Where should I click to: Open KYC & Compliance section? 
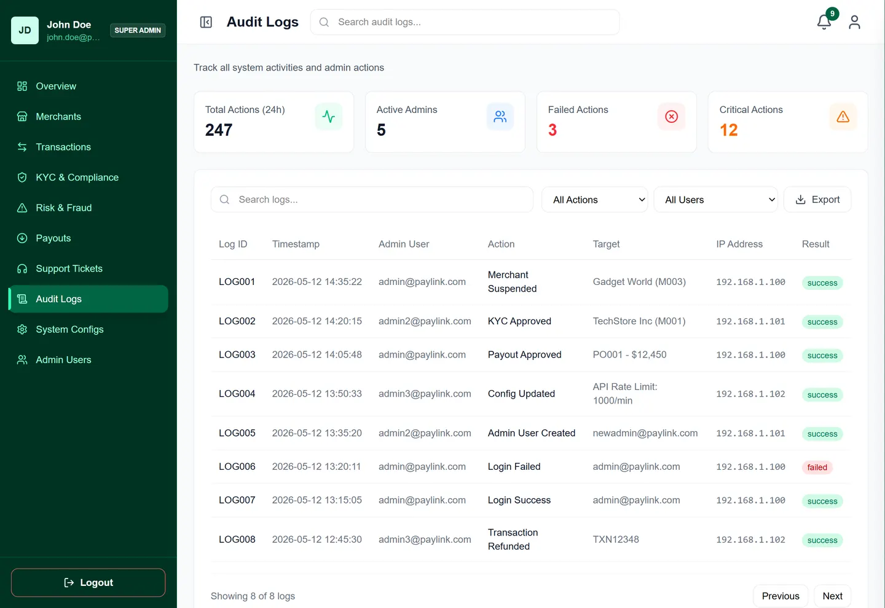[x=88, y=177]
